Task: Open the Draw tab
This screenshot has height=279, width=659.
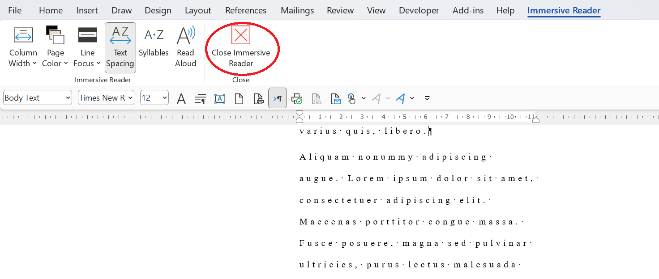Action: pyautogui.click(x=122, y=10)
